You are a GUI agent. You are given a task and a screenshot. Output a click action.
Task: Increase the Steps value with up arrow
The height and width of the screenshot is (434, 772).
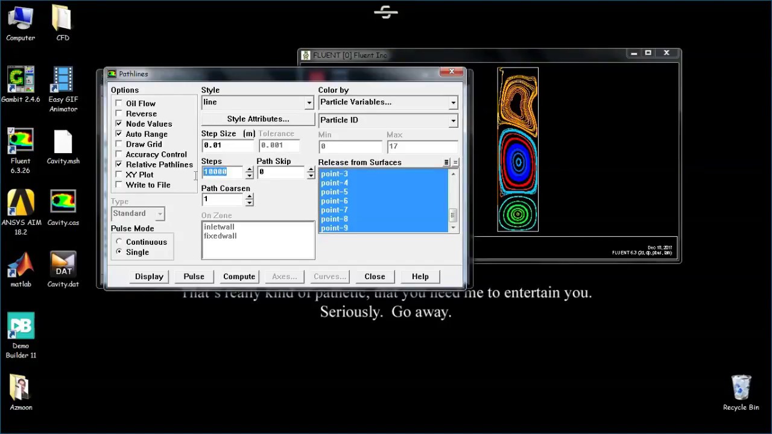[249, 169]
